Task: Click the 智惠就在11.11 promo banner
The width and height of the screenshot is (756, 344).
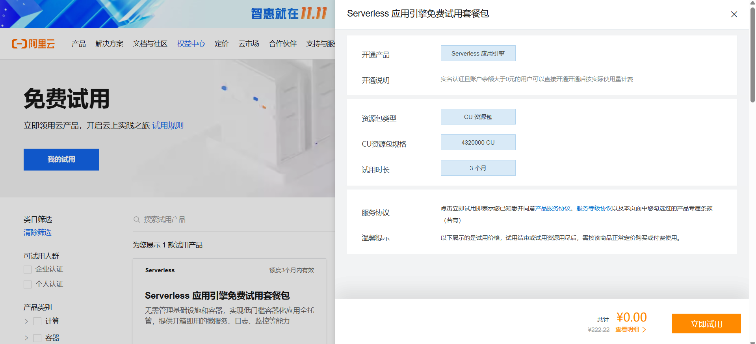Action: pyautogui.click(x=167, y=14)
